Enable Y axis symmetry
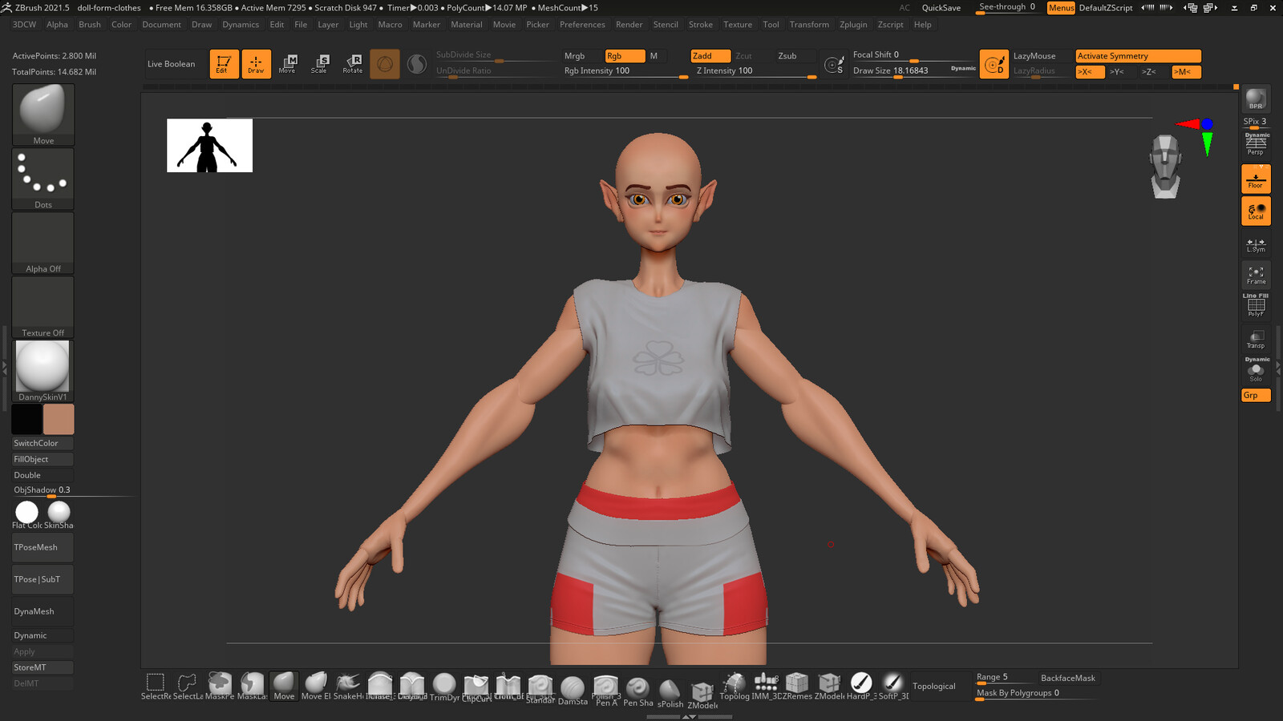Screen dimensions: 1283x721 (x=1122, y=72)
